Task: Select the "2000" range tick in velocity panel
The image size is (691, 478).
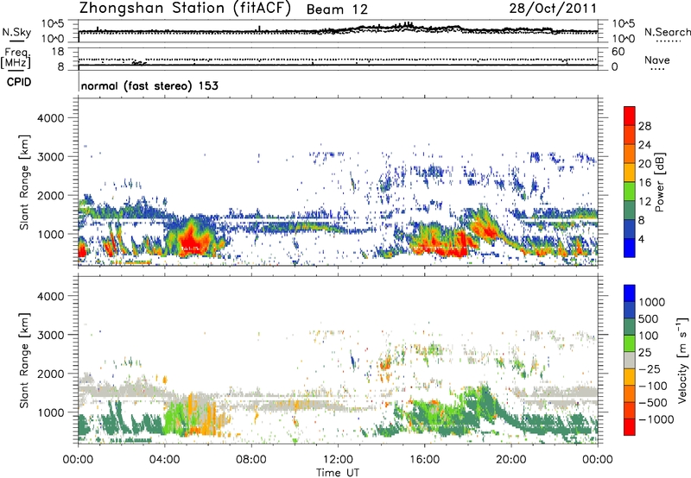Action: pyautogui.click(x=50, y=374)
